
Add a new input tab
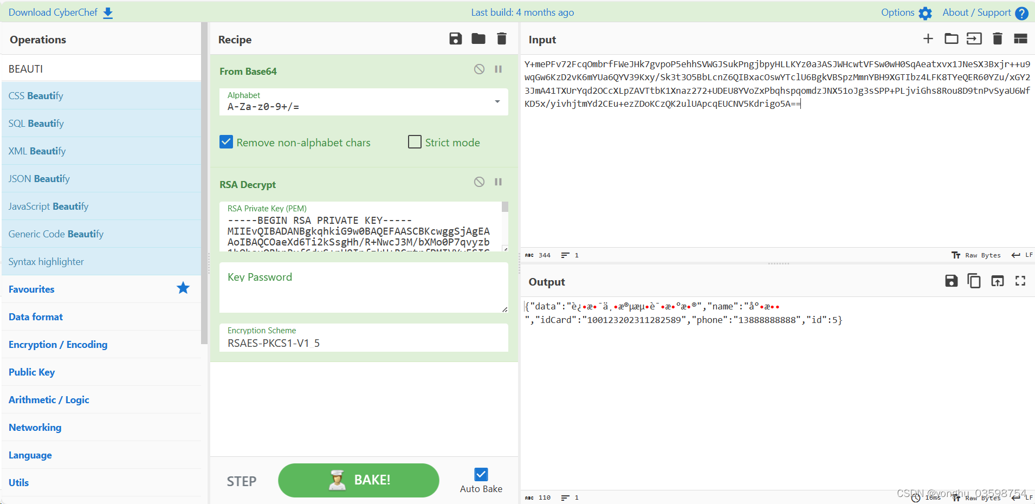tap(928, 38)
